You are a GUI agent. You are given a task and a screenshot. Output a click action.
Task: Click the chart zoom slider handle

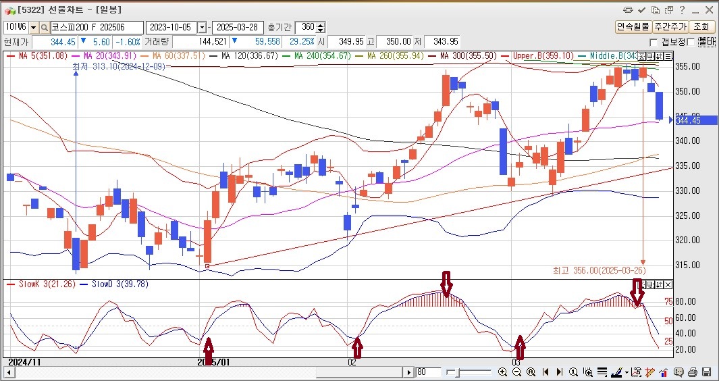[x=458, y=372]
